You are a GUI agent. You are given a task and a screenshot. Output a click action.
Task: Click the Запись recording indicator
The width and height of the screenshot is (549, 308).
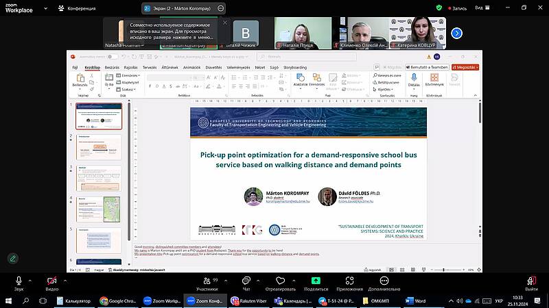(457, 8)
